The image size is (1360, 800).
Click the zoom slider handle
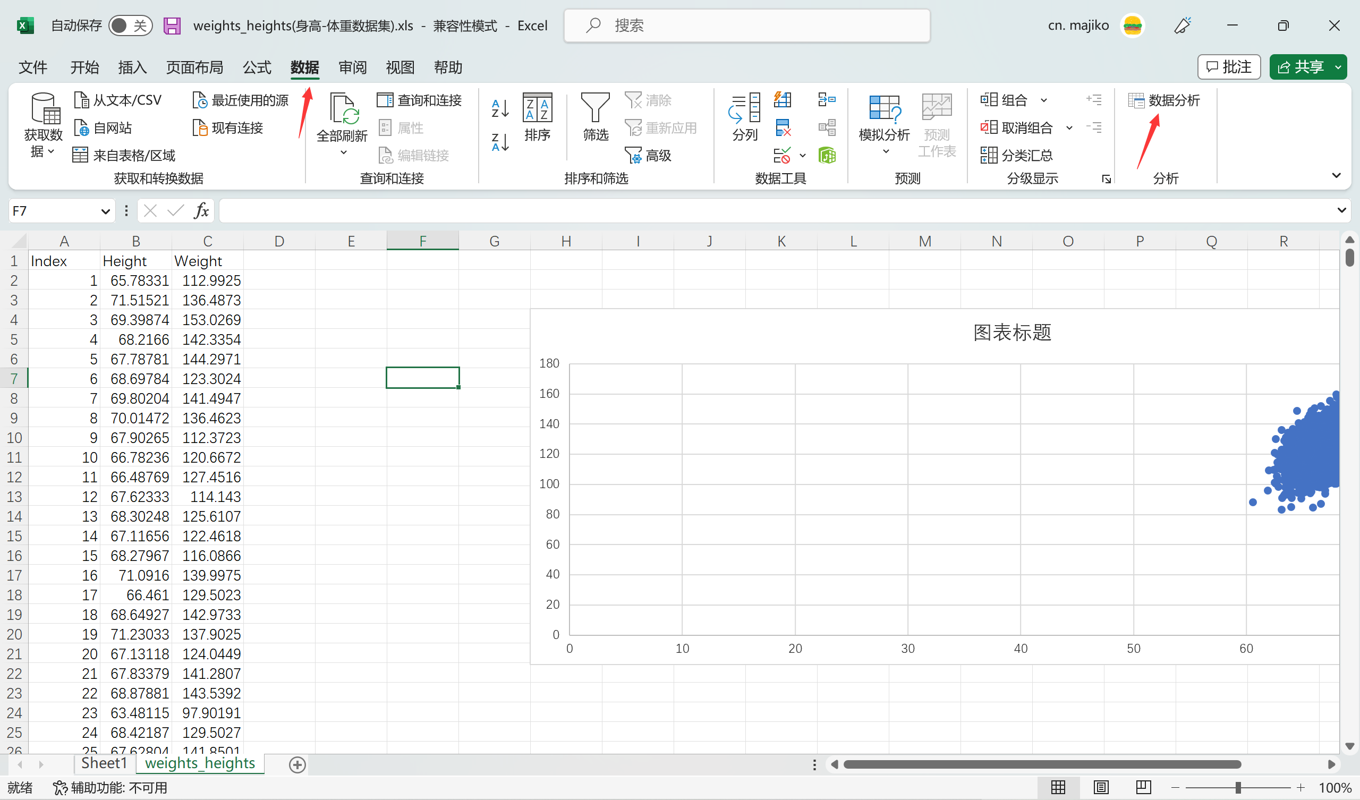tap(1238, 788)
